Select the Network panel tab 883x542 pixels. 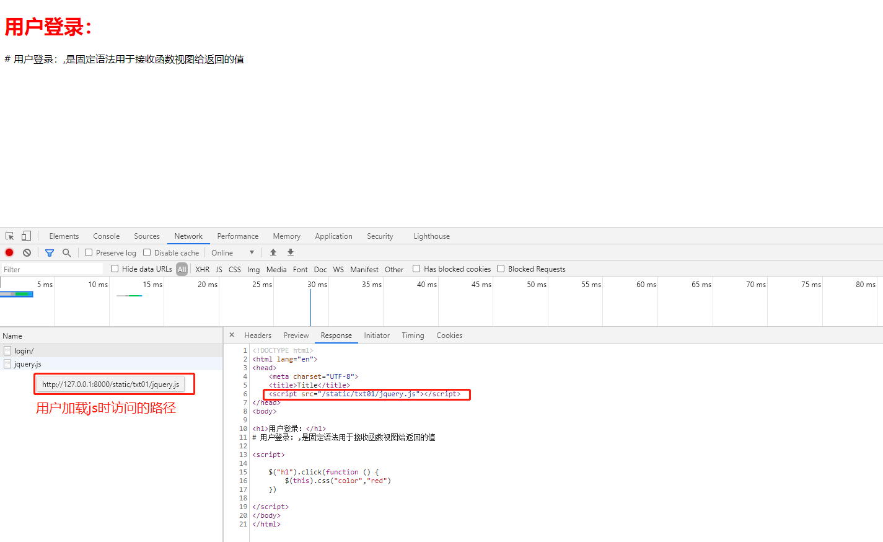click(x=188, y=236)
